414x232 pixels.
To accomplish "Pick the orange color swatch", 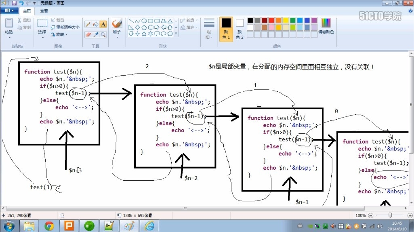I will pos(279,20).
